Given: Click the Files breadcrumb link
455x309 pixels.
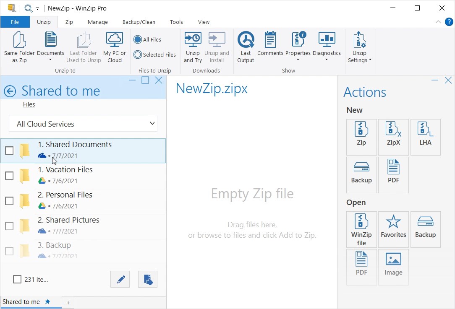Looking at the screenshot, I should (x=29, y=104).
